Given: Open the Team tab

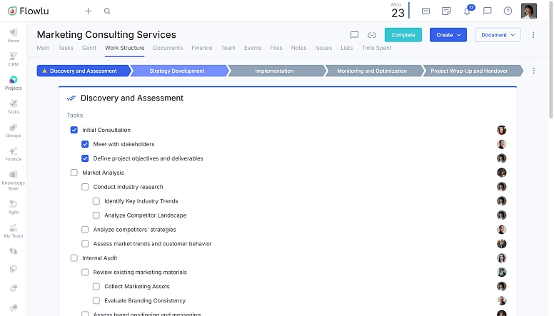Looking at the screenshot, I should [x=228, y=48].
